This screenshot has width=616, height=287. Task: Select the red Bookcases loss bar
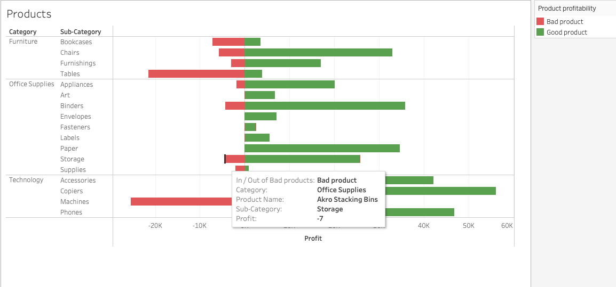pos(228,42)
